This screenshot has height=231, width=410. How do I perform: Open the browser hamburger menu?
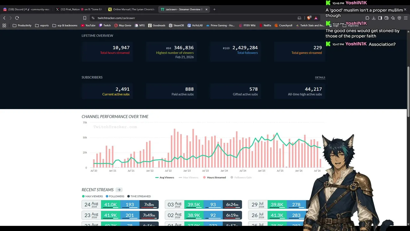405,18
